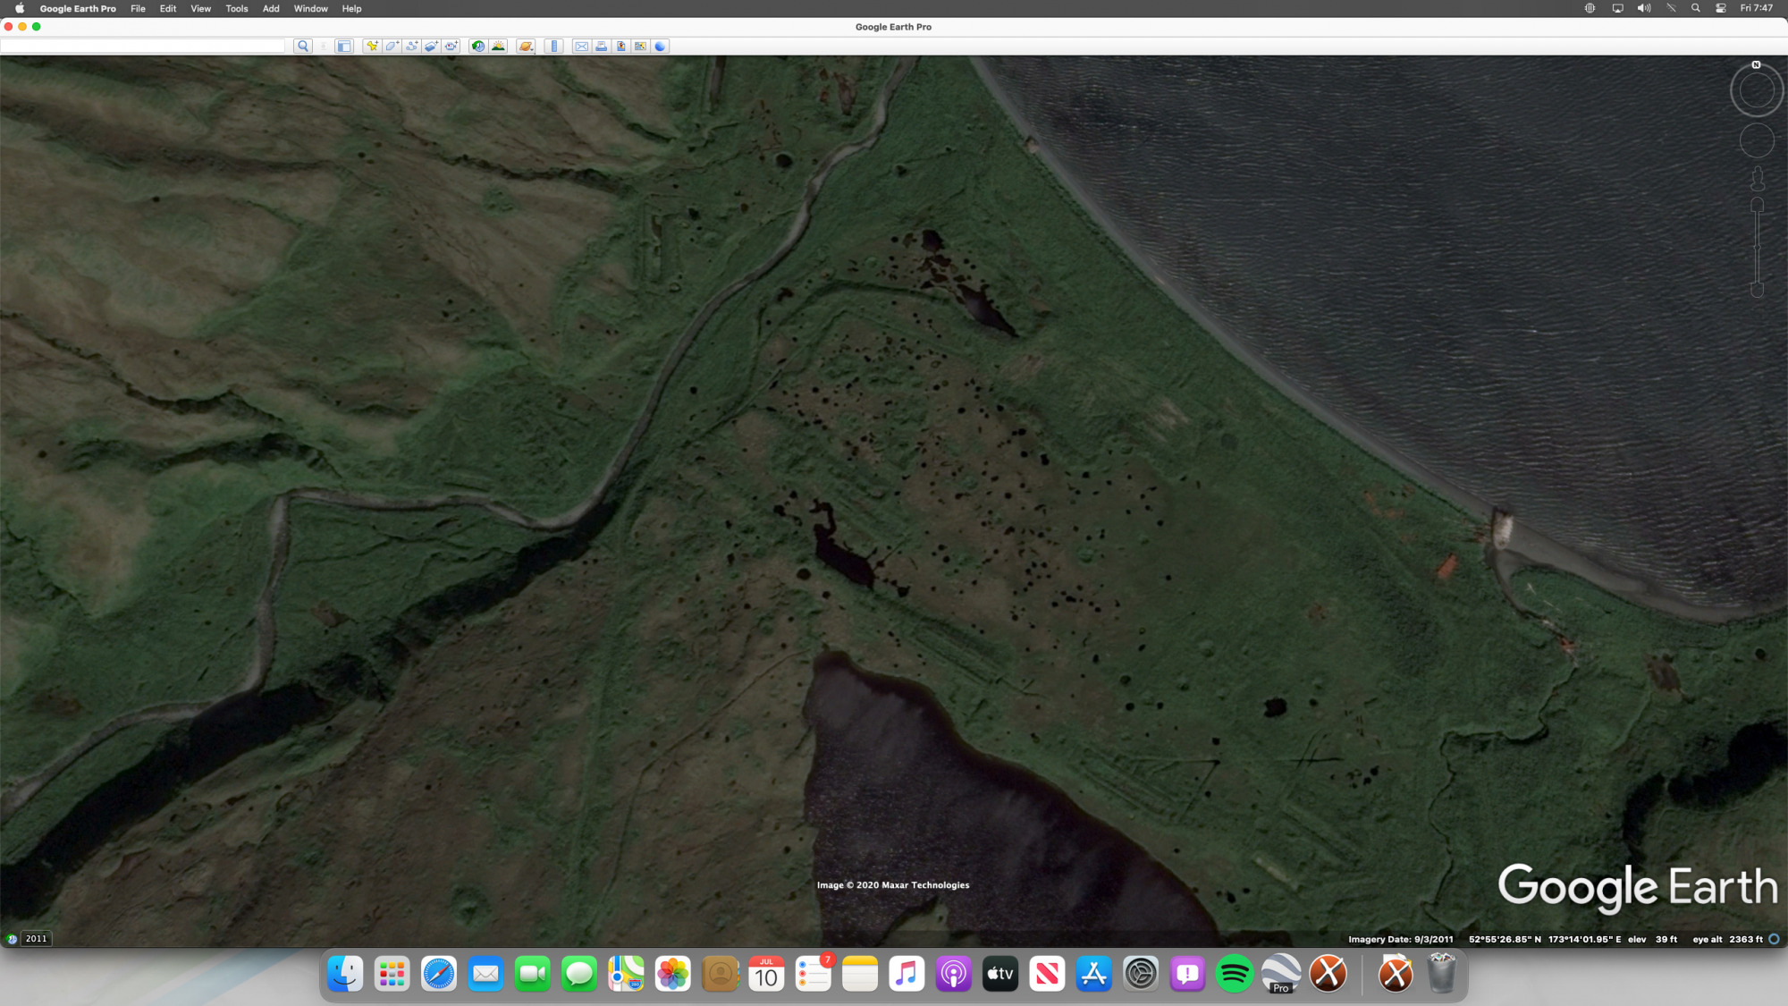1788x1006 pixels.
Task: Click the N north compass marker
Action: click(1757, 64)
